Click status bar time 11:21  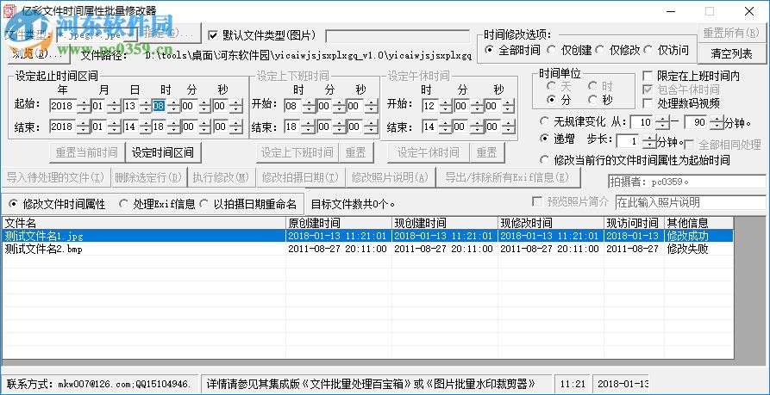(571, 383)
